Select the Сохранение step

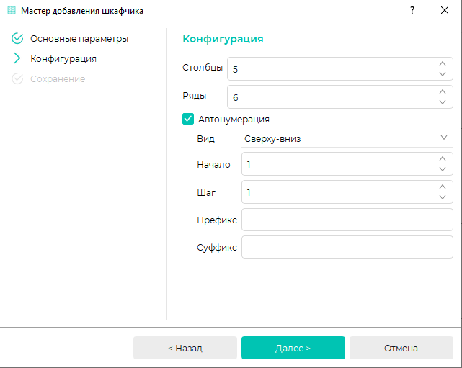[58, 79]
